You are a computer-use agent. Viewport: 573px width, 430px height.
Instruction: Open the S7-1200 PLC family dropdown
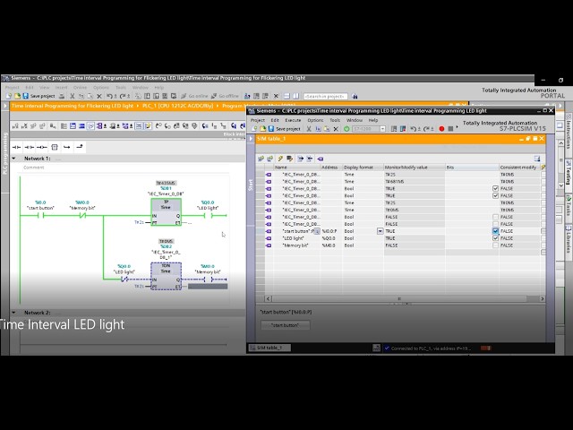(x=382, y=129)
